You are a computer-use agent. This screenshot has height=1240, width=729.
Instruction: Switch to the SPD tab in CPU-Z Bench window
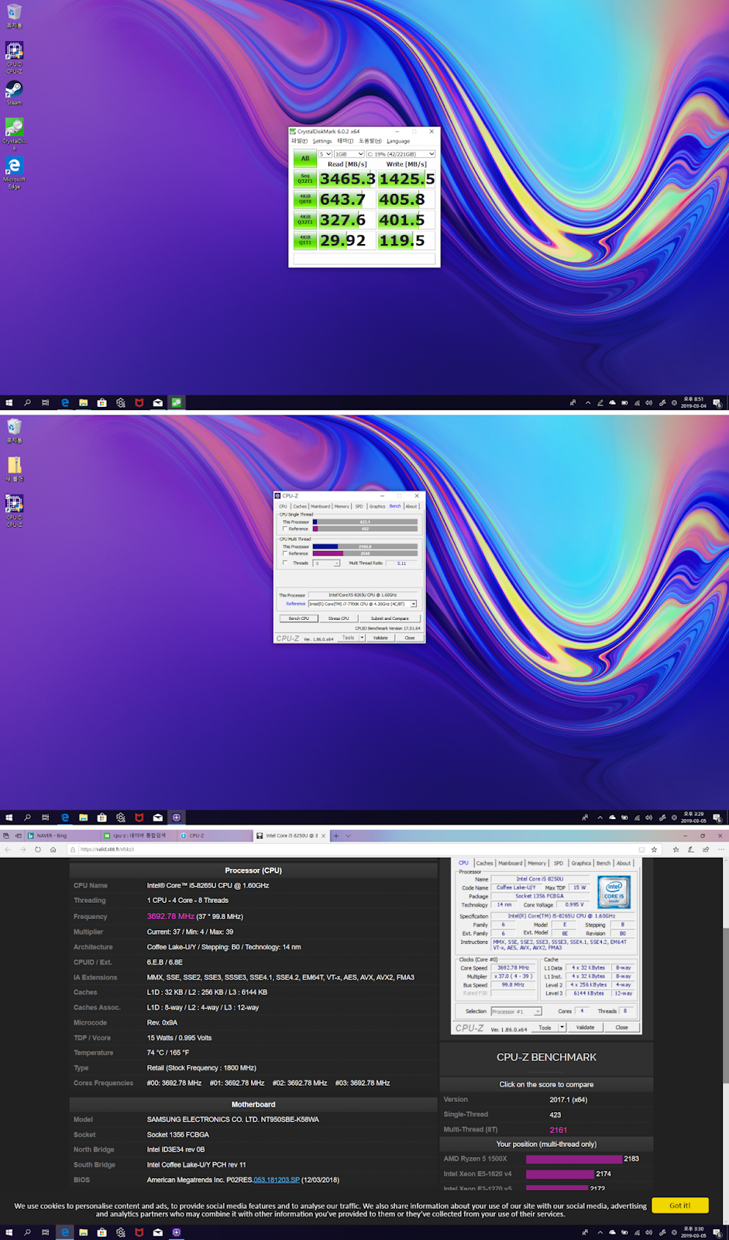pos(359,506)
